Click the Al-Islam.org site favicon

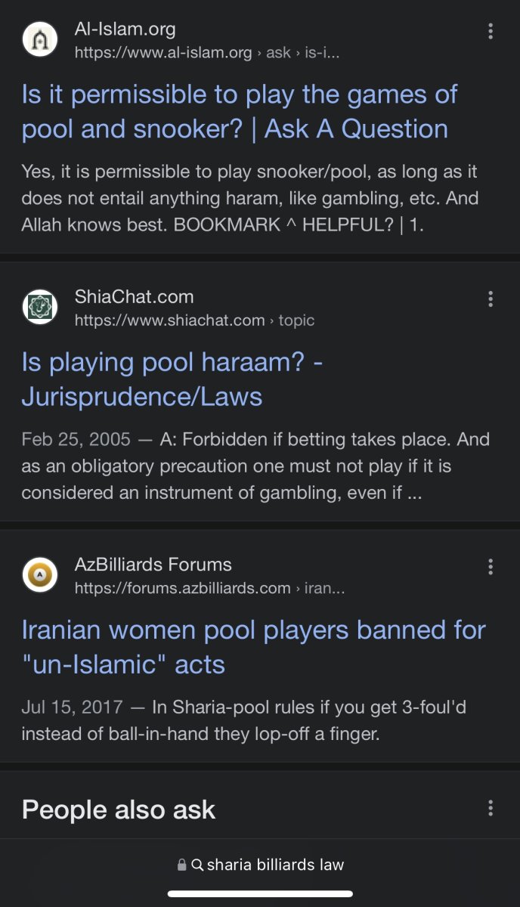point(40,41)
